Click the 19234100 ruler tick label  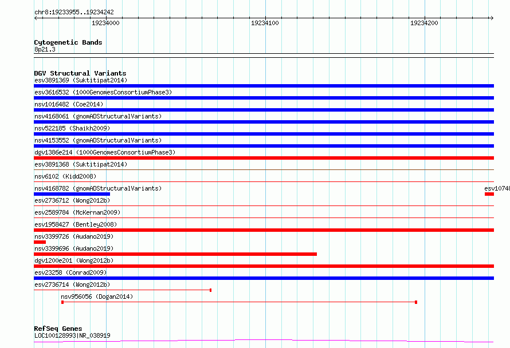coord(265,23)
